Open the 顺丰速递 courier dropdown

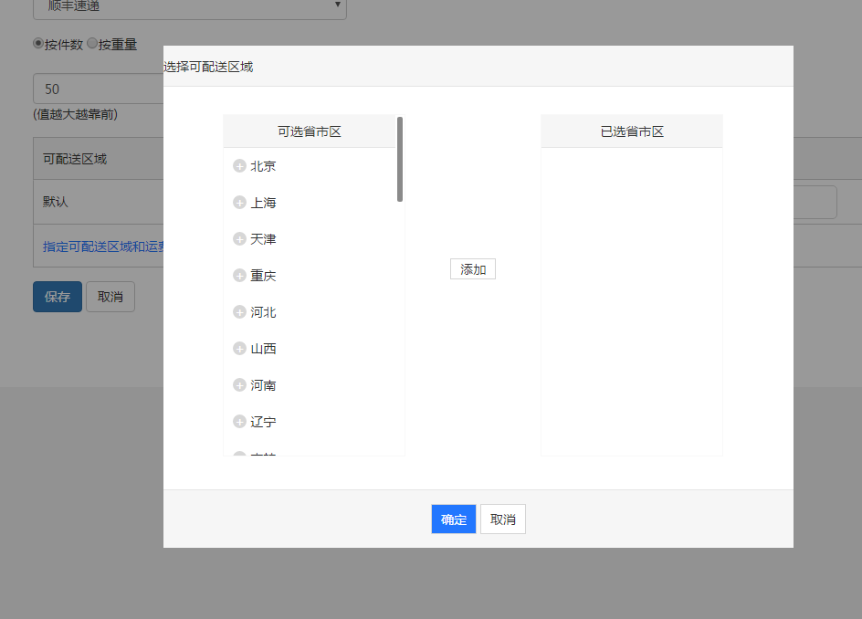pyautogui.click(x=189, y=9)
